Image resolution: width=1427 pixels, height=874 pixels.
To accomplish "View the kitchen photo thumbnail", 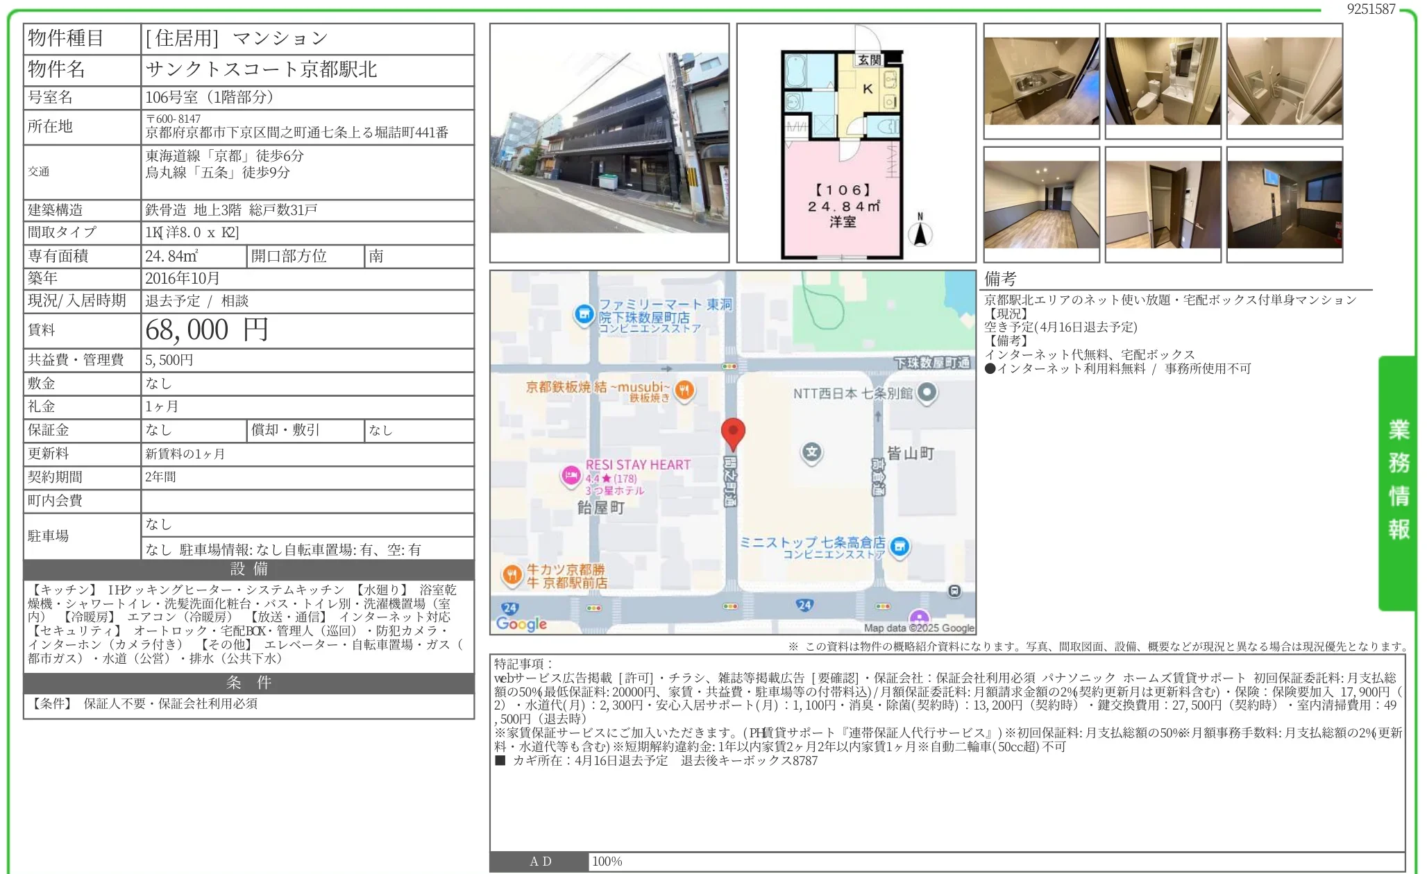I will 1041,82.
